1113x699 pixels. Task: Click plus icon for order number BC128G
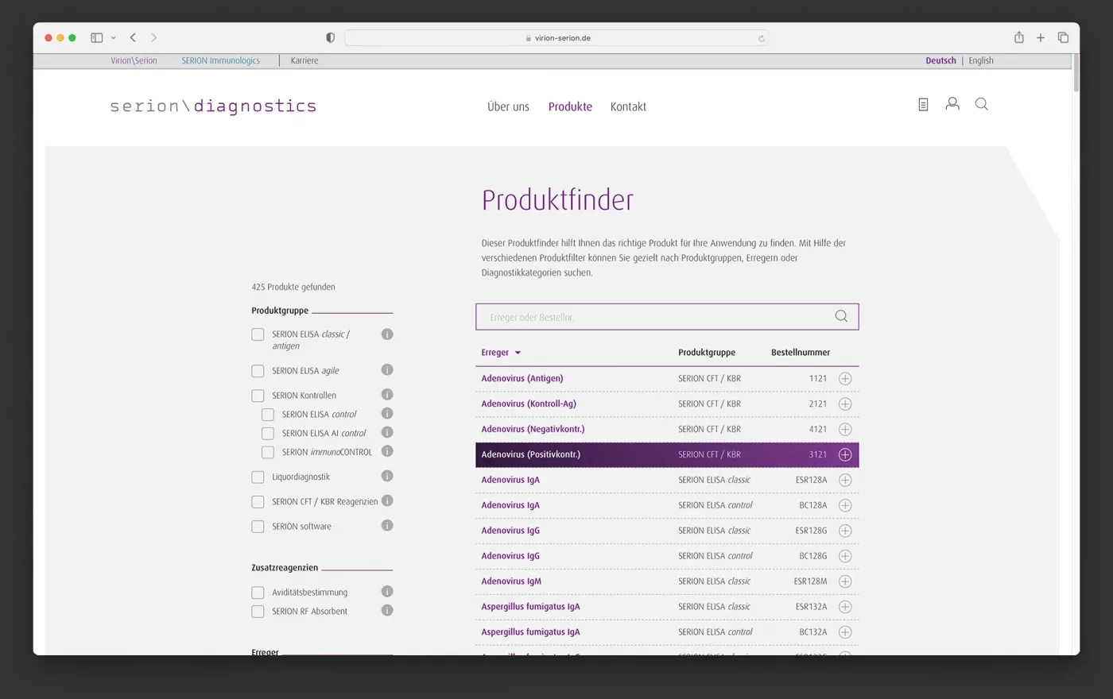[845, 557]
